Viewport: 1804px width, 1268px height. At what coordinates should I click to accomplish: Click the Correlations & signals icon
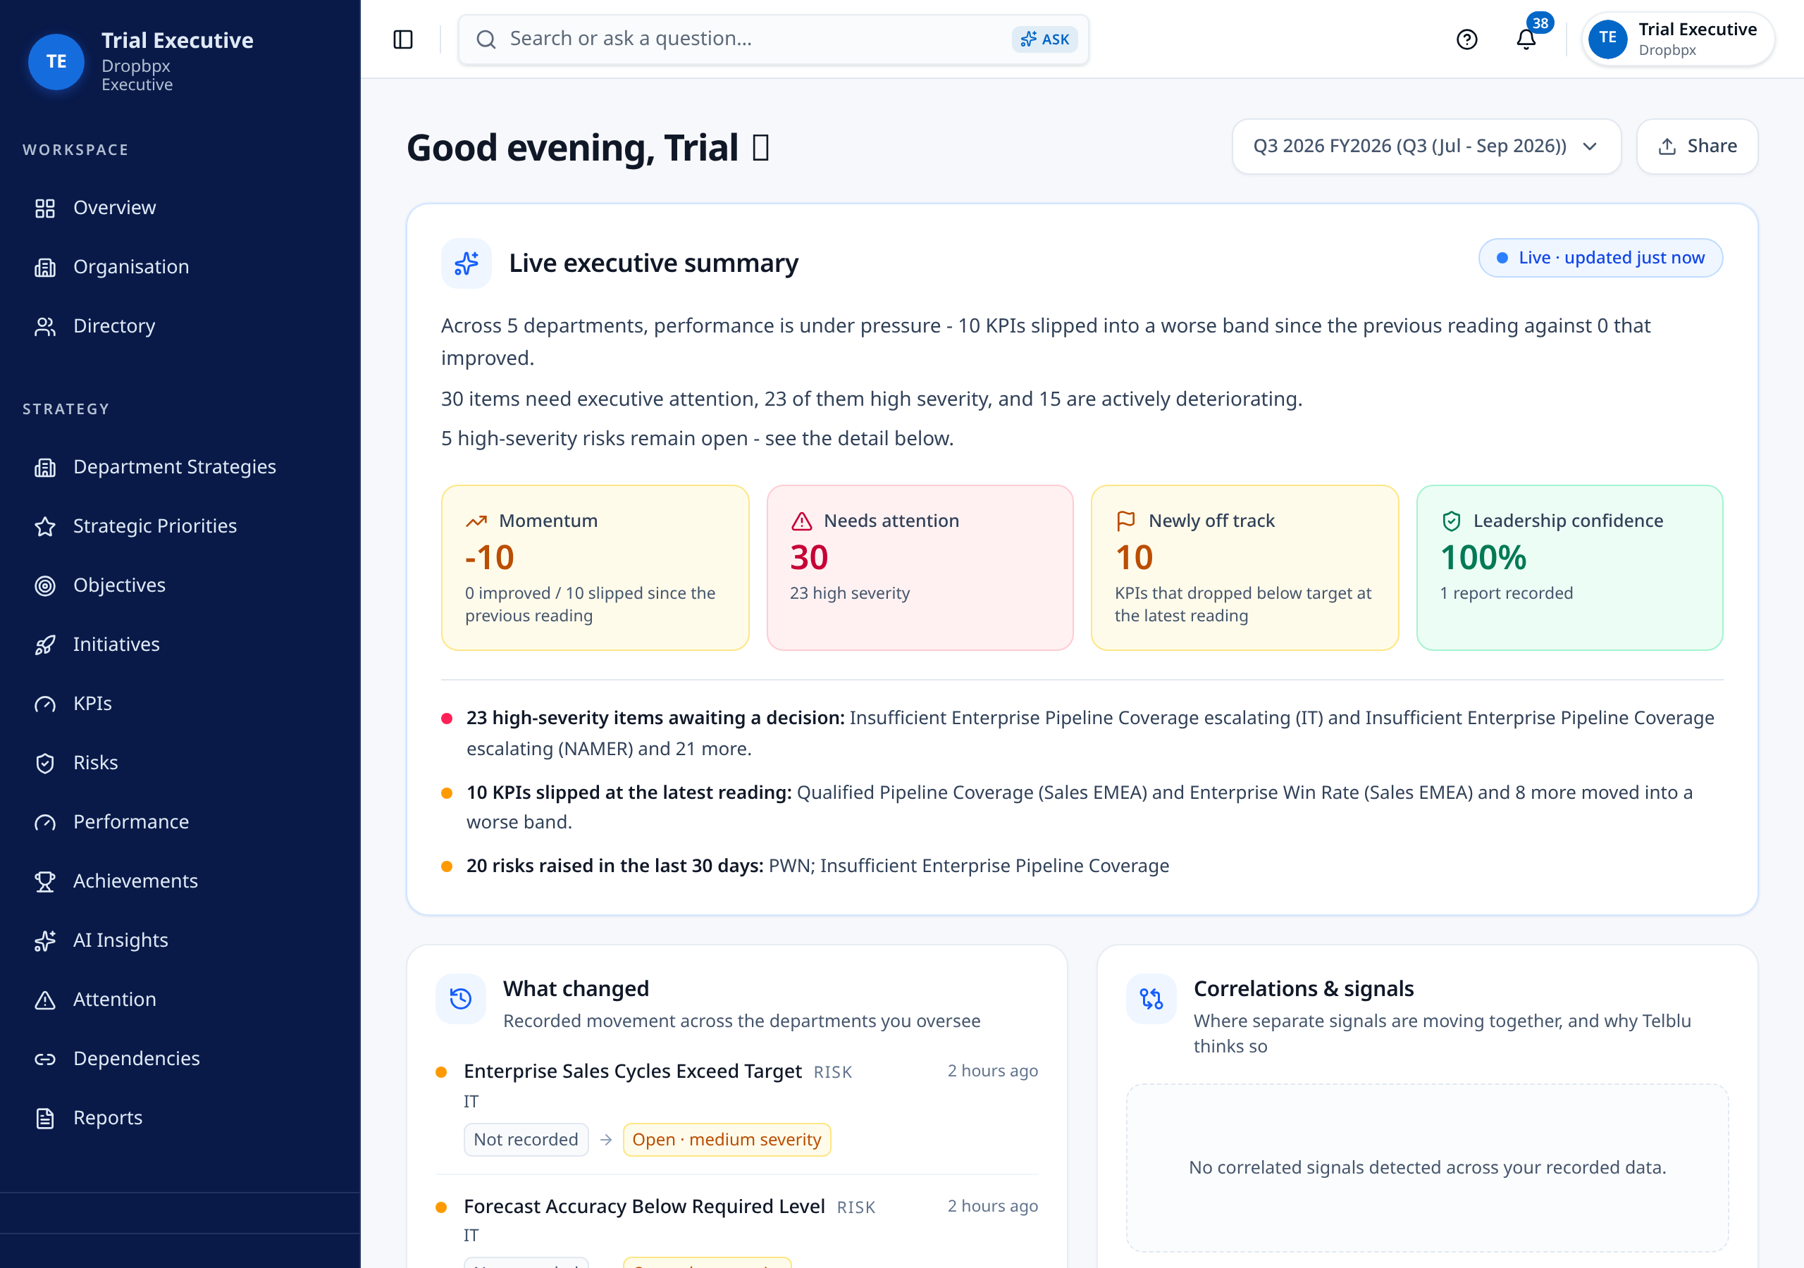[1151, 998]
